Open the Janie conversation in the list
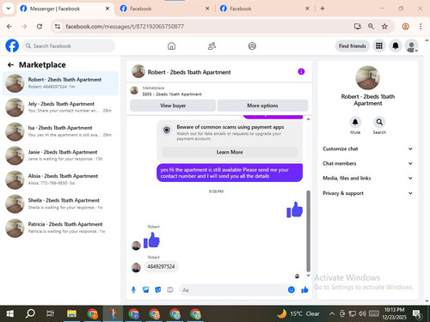The height and width of the screenshot is (322, 430). click(60, 155)
